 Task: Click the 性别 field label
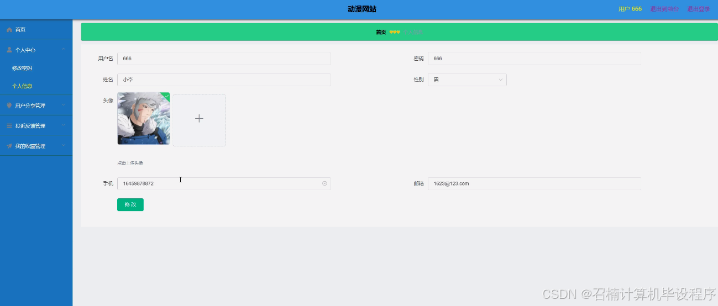(418, 80)
